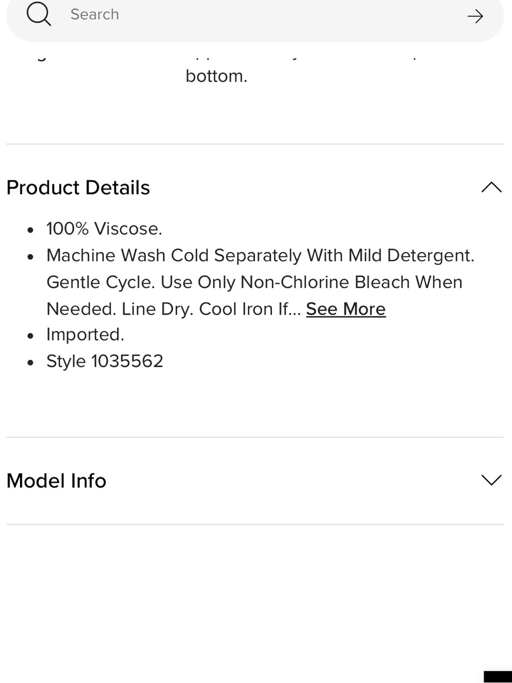Viewport: 512px width, 683px height.
Task: Collapse Product Details using the up chevron
Action: [492, 187]
